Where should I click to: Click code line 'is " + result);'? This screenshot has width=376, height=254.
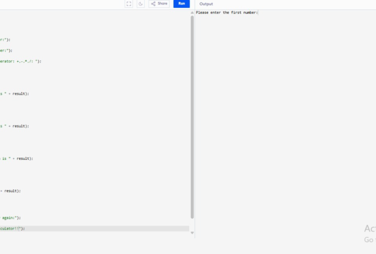(x=16, y=159)
